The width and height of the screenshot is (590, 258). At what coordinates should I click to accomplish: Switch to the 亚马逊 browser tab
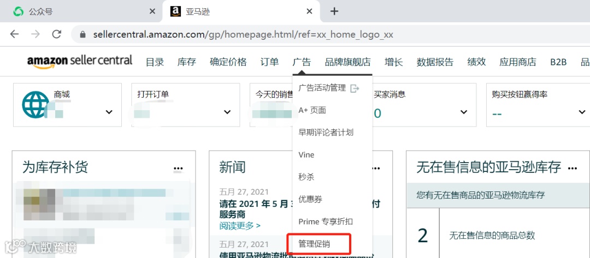click(x=241, y=11)
